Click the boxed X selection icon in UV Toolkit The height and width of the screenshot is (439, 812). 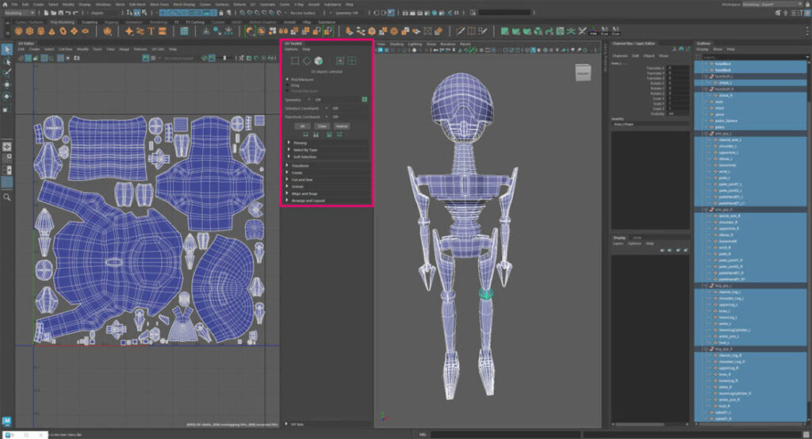pyautogui.click(x=339, y=61)
